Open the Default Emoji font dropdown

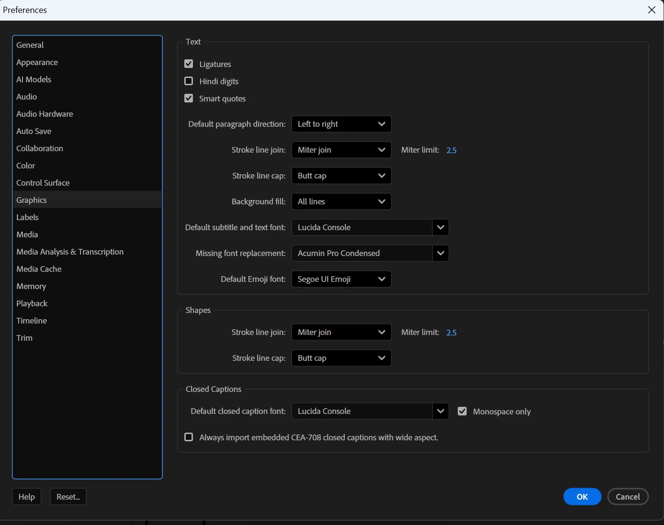click(x=341, y=279)
